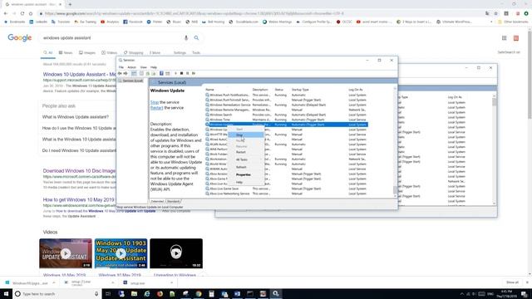Open the Help menu in Services menu bar
The image size is (532, 299).
pyautogui.click(x=154, y=67)
